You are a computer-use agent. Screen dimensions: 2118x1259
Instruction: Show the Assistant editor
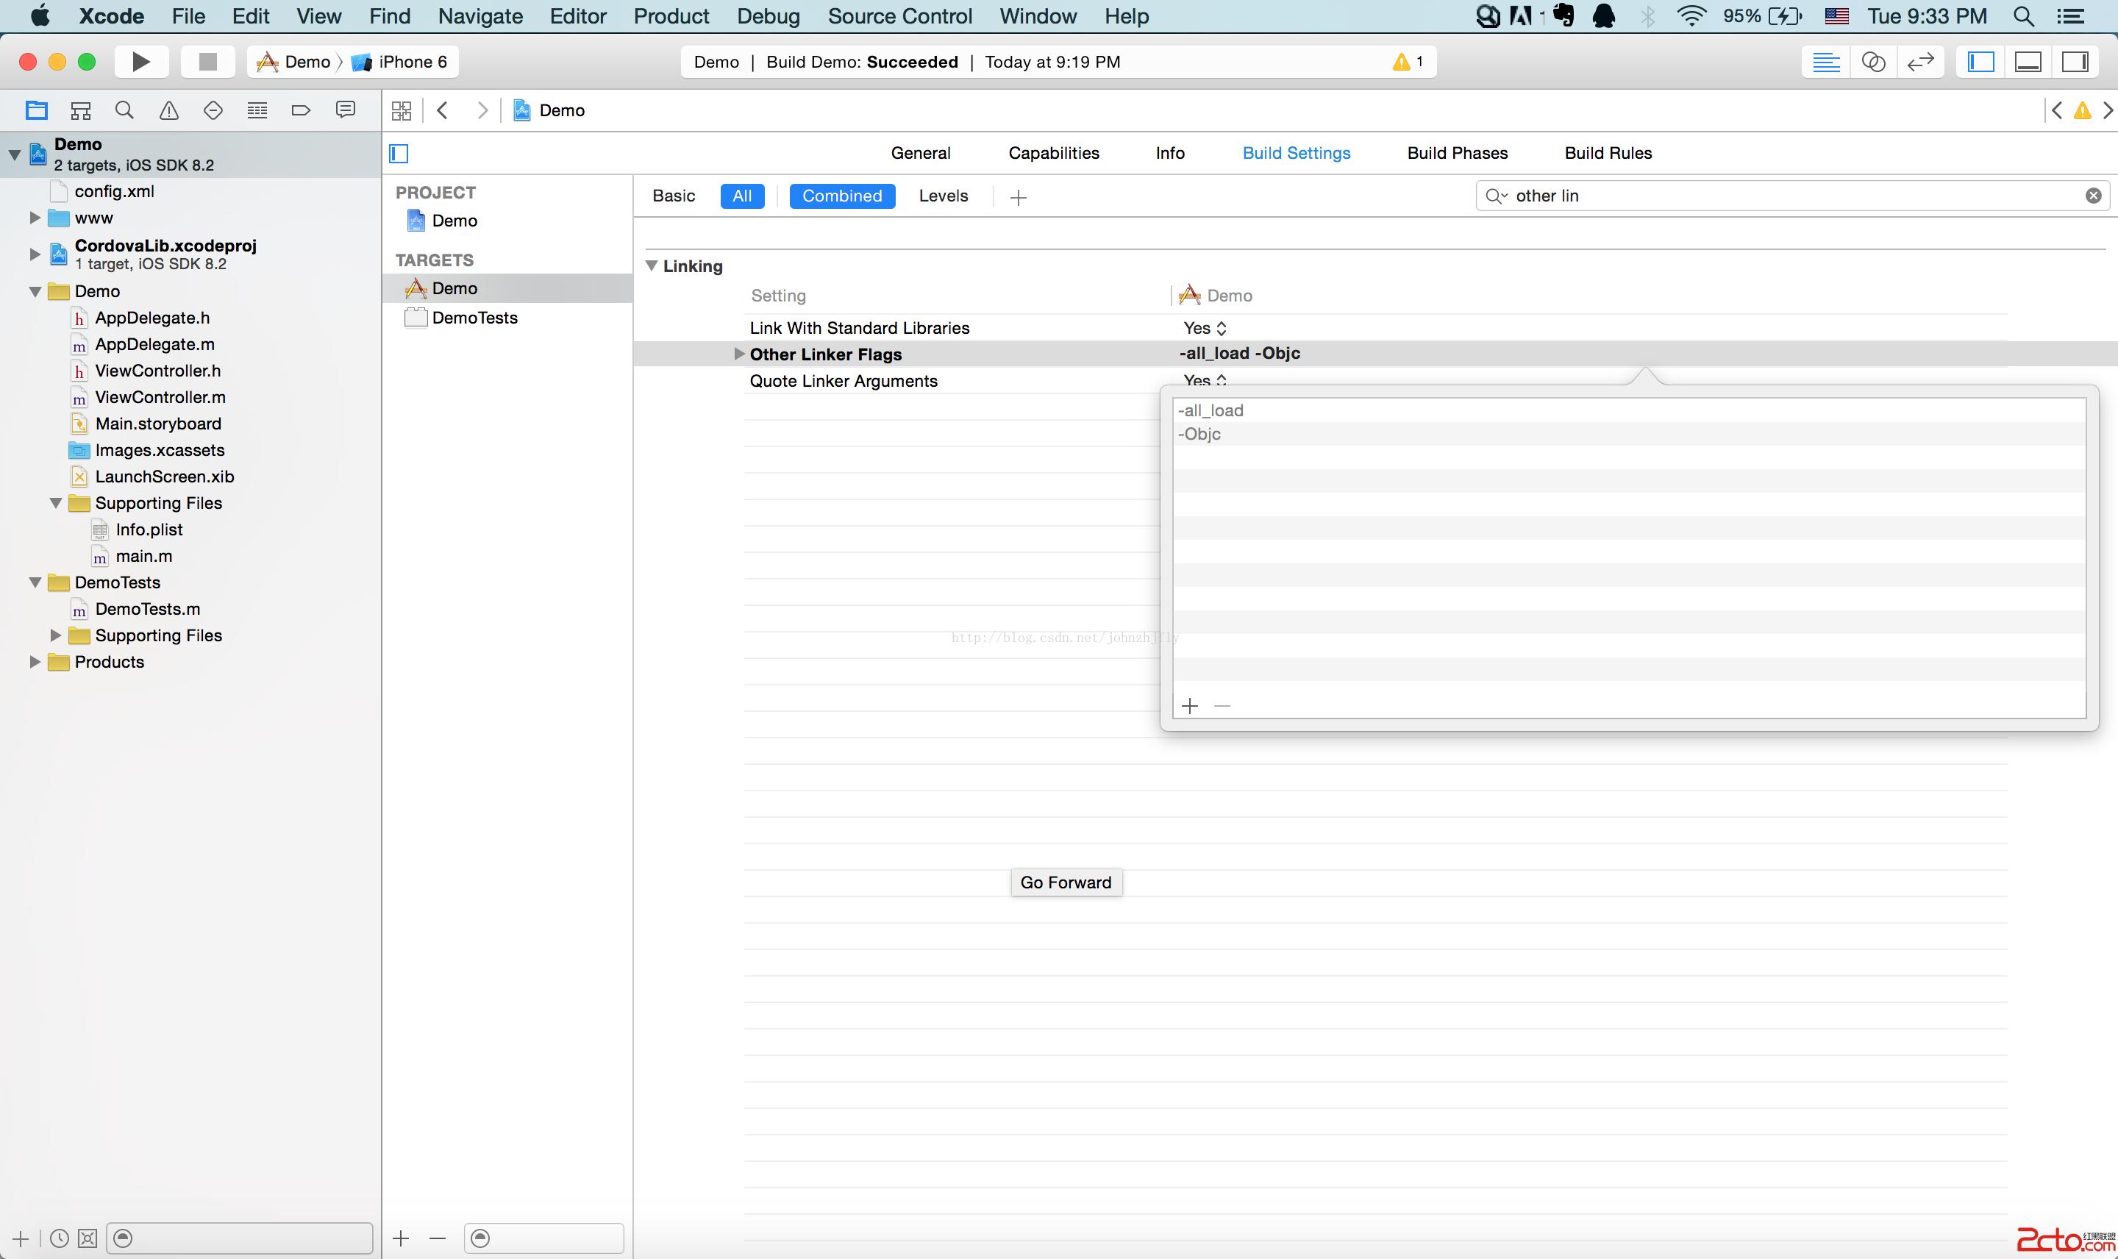[1873, 62]
